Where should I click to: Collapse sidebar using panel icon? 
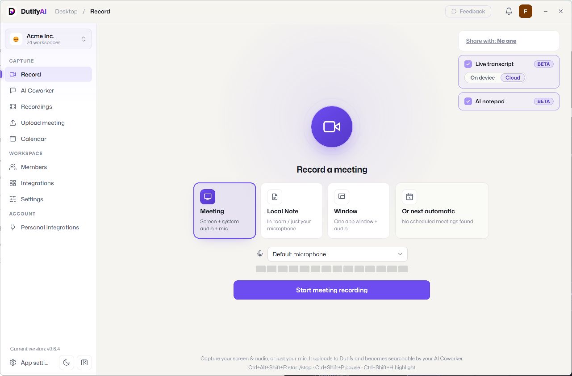point(84,363)
